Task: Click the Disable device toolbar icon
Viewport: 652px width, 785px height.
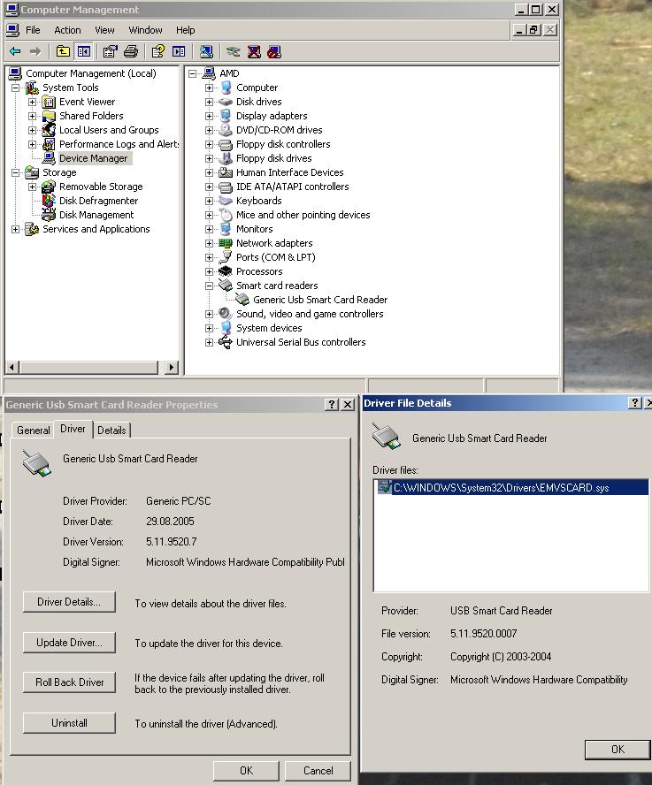Action: tap(274, 51)
